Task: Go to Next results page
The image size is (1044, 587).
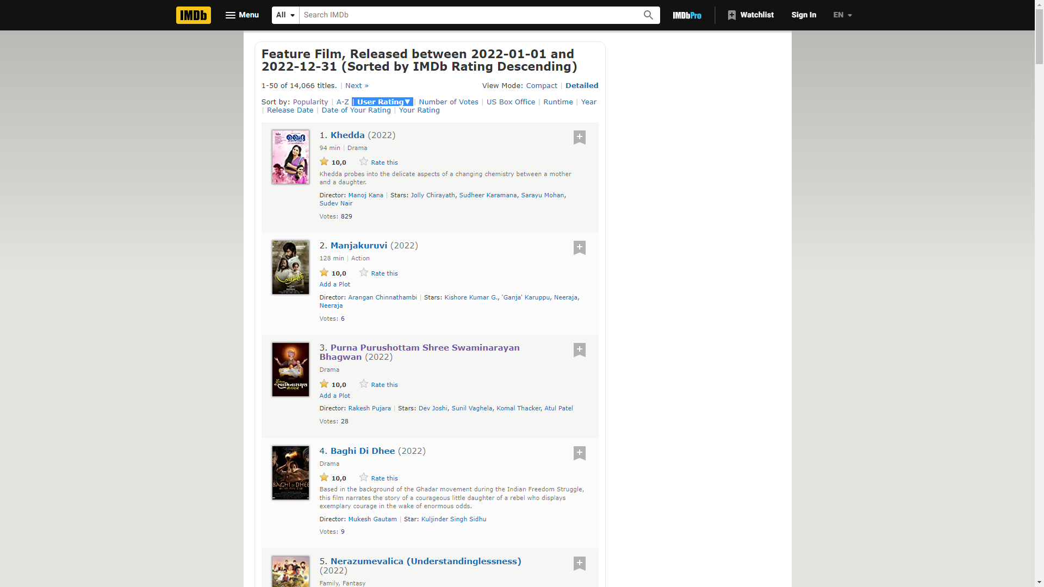Action: (357, 85)
